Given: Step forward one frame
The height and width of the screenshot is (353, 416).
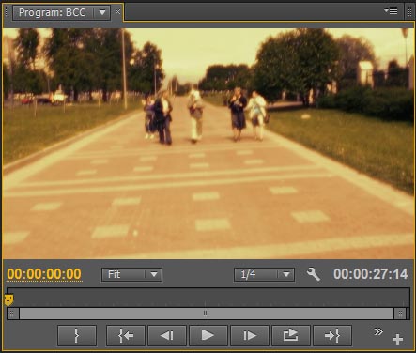Looking at the screenshot, I should click(250, 336).
